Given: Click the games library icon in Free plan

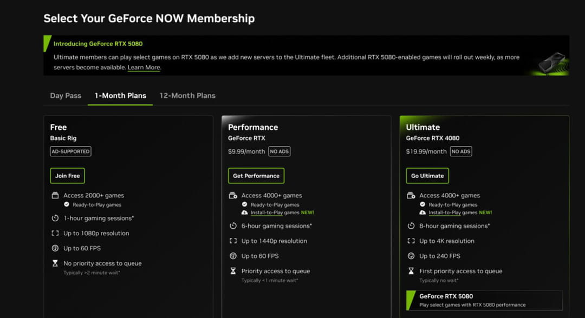Looking at the screenshot, I should (x=55, y=195).
